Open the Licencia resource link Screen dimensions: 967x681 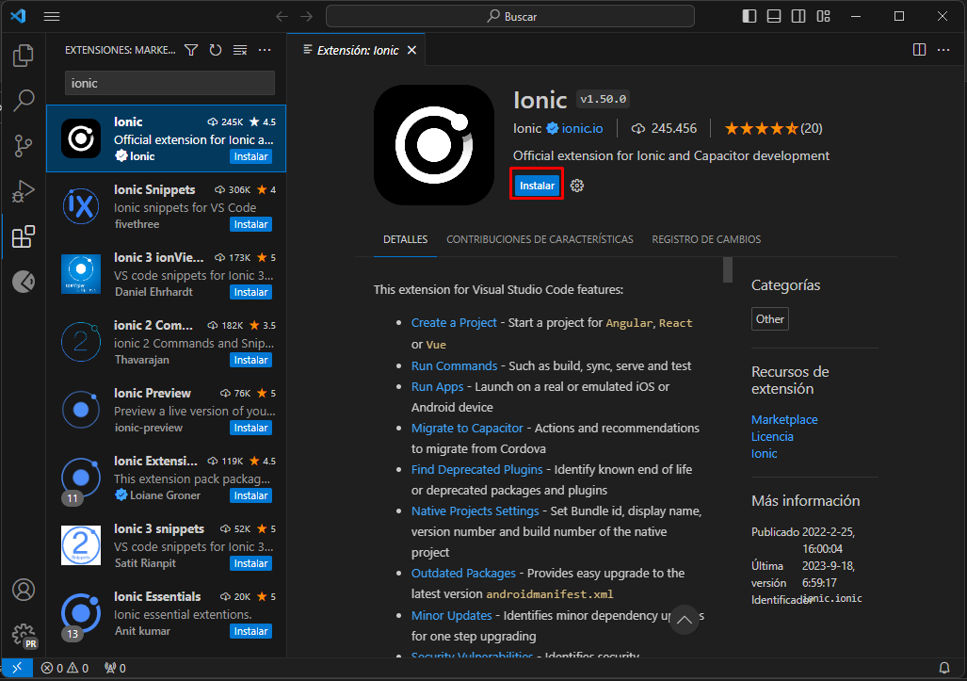pyautogui.click(x=772, y=437)
